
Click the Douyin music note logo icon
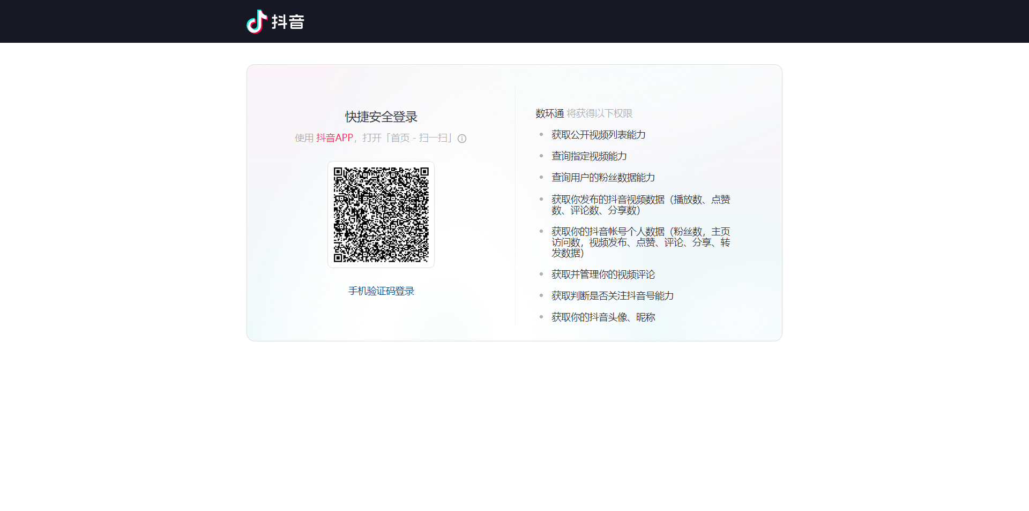tap(257, 21)
